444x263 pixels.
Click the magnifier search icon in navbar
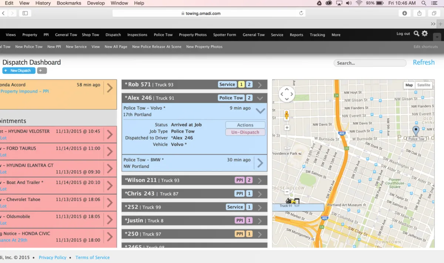pyautogui.click(x=416, y=34)
